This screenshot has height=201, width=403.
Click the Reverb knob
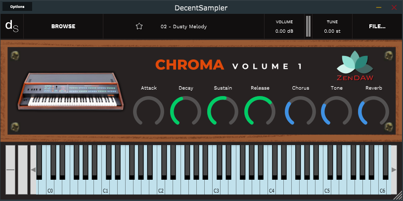374,111
